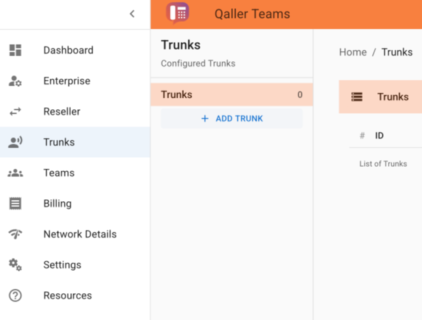
Task: Go to the Network Details page
Action: pos(75,234)
